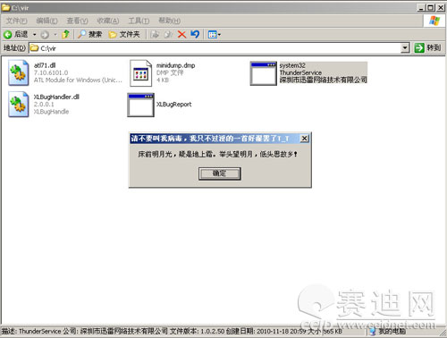The height and width of the screenshot is (338, 447).
Task: Go up one folder level icon
Action: 65,35
